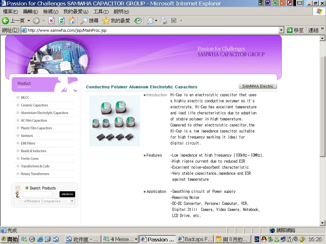
Task: Open the Ceramic Capacitors link
Action: click(x=34, y=105)
